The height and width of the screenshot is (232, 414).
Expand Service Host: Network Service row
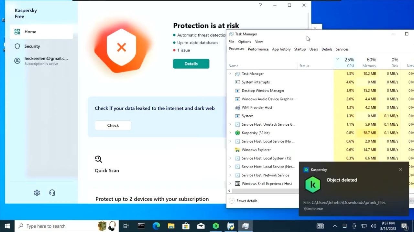coord(230,175)
